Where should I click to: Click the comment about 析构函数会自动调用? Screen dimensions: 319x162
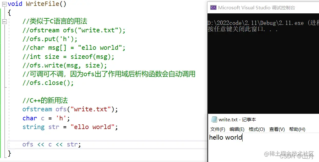pos(109,74)
